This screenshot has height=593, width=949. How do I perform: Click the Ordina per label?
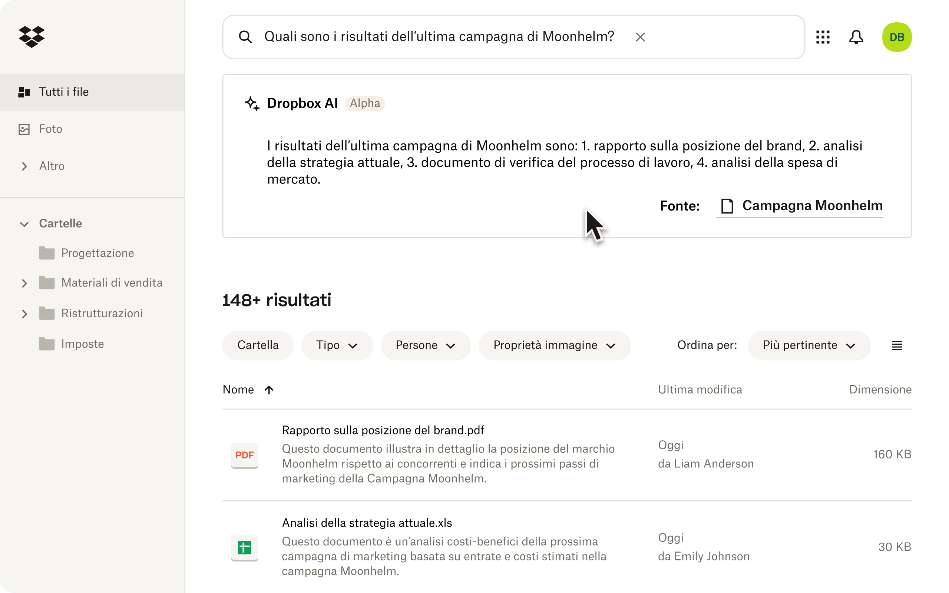click(707, 345)
